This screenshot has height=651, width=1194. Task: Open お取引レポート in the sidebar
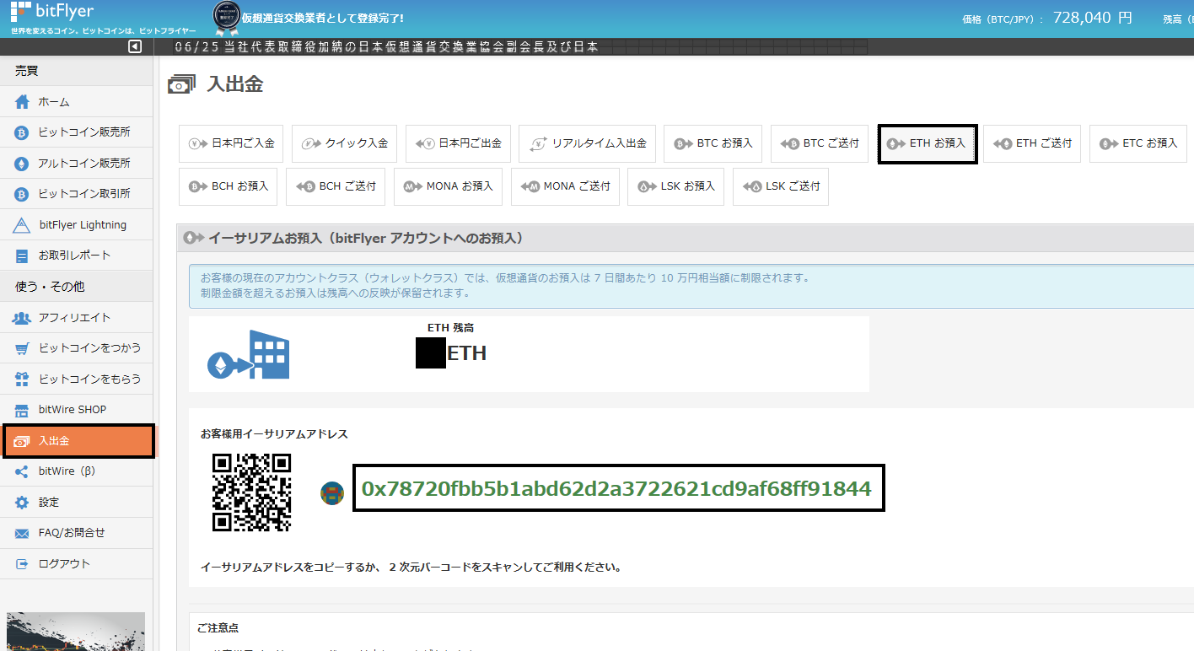pos(77,255)
